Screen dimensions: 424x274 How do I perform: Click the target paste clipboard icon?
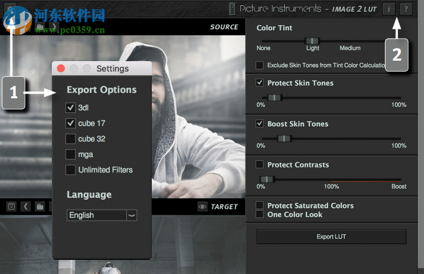(x=12, y=207)
